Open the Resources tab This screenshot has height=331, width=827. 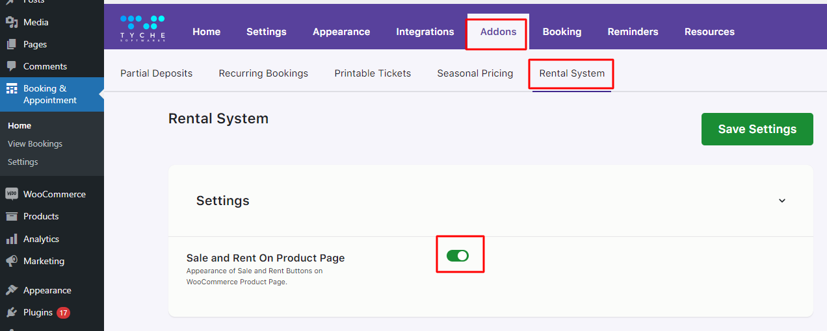coord(709,32)
